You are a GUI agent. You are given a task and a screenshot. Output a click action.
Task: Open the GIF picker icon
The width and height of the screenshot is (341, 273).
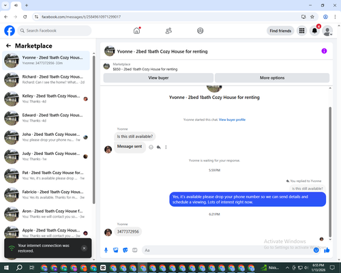[x=135, y=250]
